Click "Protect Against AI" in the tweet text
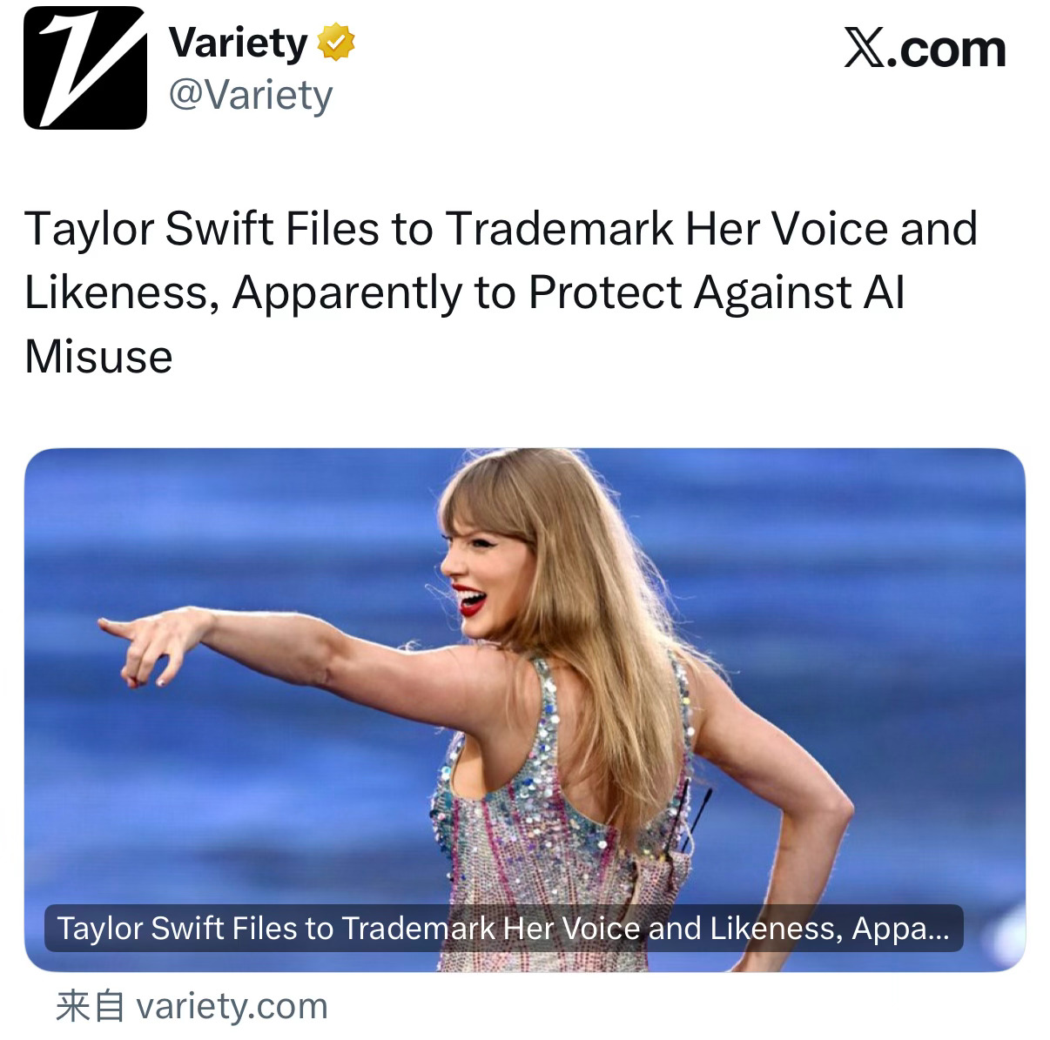This screenshot has height=1040, width=1050. [x=717, y=292]
